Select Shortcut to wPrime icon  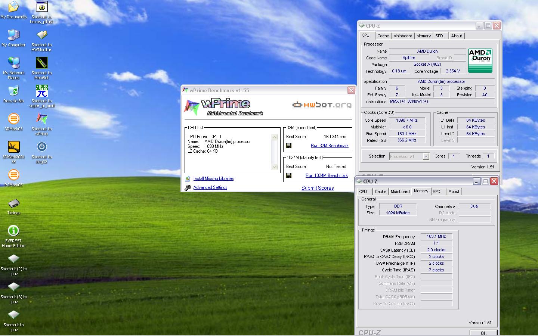[41, 124]
